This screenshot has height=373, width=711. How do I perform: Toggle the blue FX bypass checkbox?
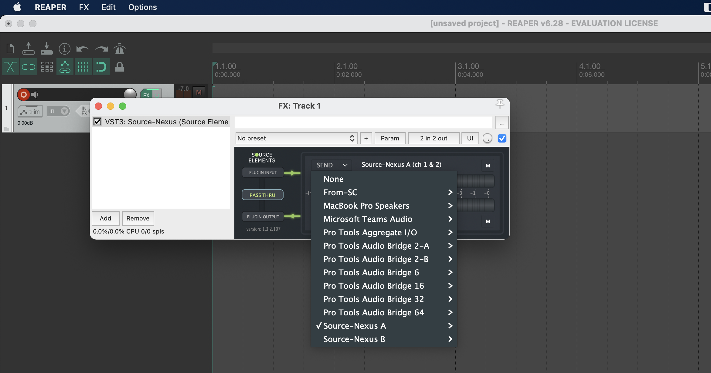(x=502, y=138)
